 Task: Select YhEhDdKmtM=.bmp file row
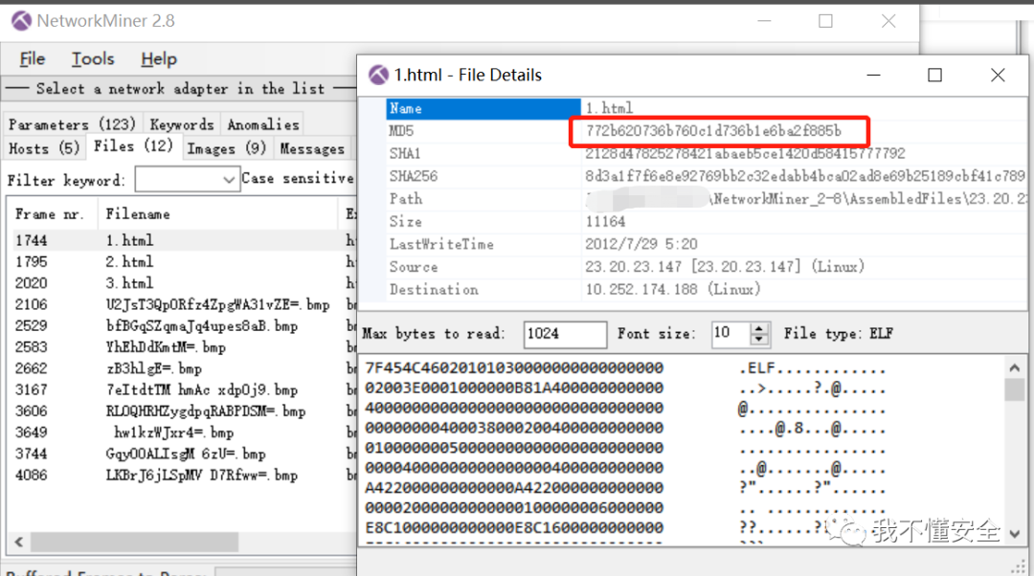[x=183, y=346]
